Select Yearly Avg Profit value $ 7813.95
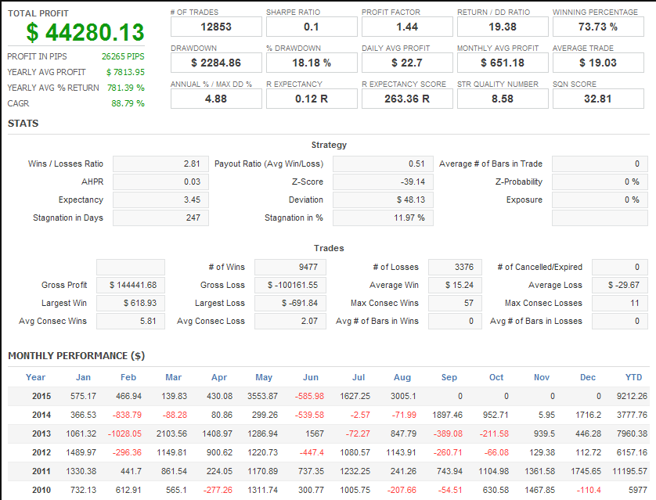656x500 pixels. 125,72
